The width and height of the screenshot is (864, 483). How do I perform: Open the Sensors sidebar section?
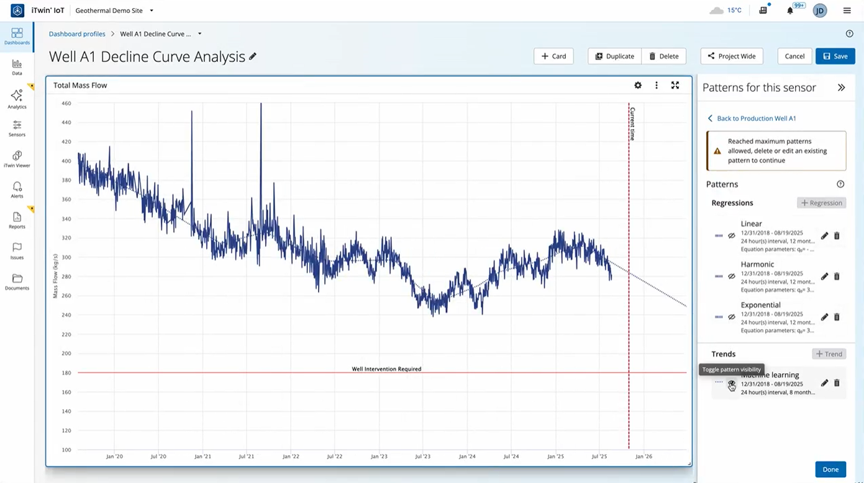pos(17,129)
